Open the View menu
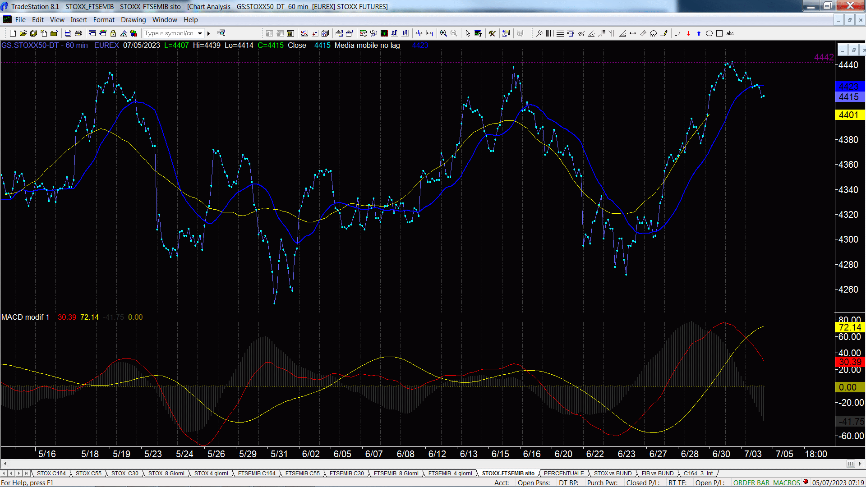The image size is (866, 487). pos(57,20)
